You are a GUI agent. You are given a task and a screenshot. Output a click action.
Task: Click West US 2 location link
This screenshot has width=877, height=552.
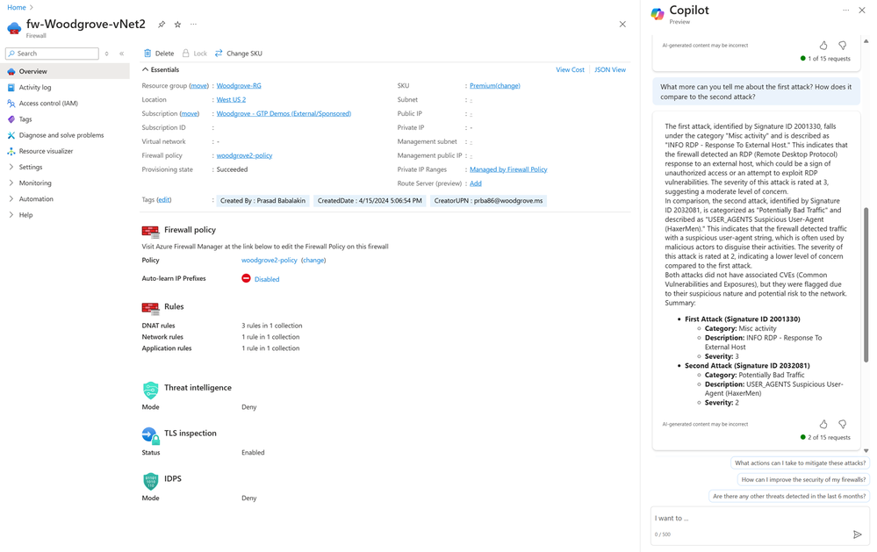click(x=231, y=99)
